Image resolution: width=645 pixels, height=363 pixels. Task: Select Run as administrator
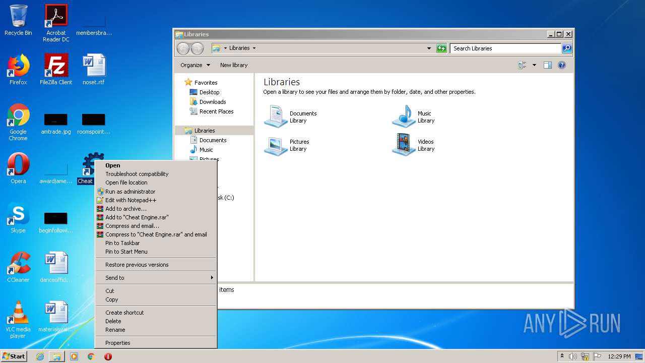tap(156, 192)
